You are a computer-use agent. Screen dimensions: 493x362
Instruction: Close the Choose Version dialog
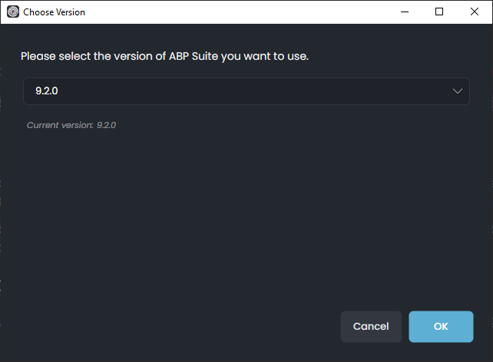pos(475,12)
